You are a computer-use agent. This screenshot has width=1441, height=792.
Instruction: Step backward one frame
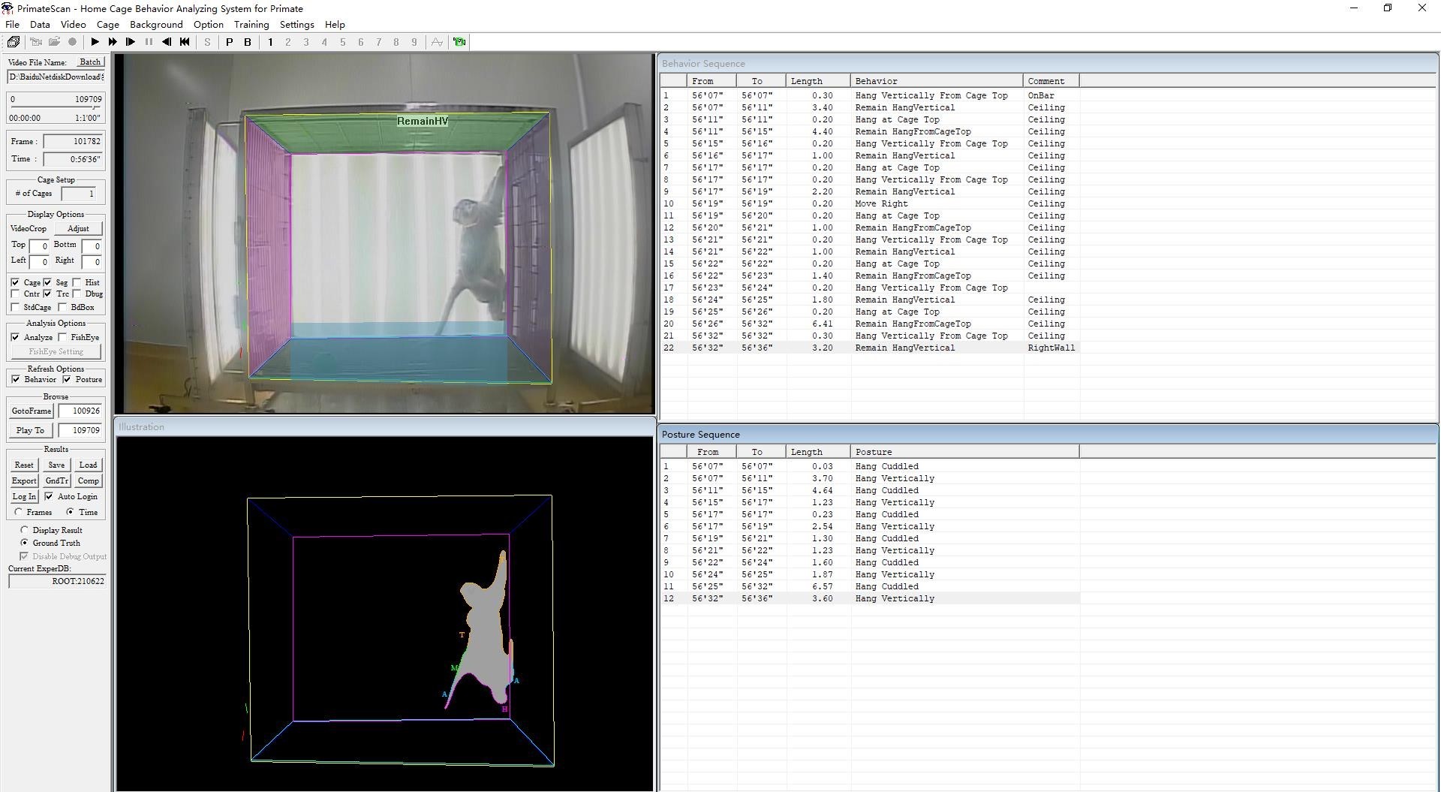coord(167,42)
